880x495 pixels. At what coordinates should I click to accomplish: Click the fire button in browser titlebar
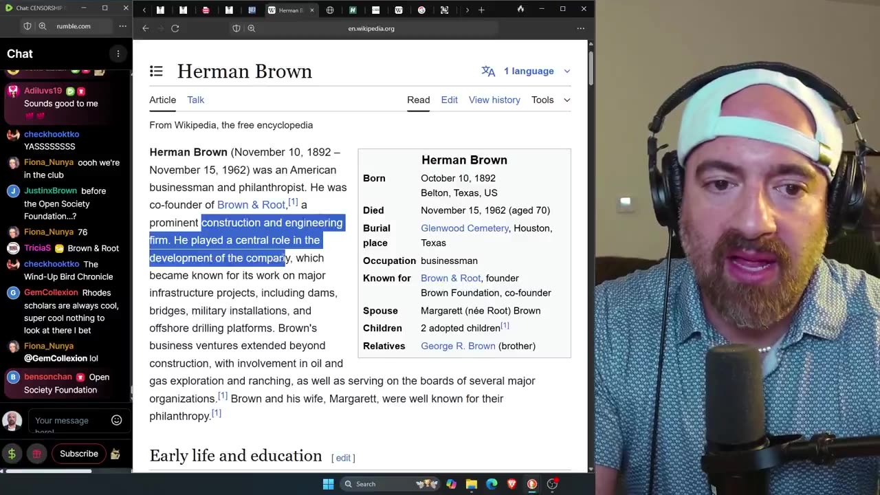click(520, 9)
